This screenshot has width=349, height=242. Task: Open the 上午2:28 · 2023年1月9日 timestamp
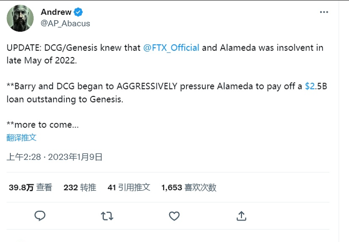(x=55, y=157)
